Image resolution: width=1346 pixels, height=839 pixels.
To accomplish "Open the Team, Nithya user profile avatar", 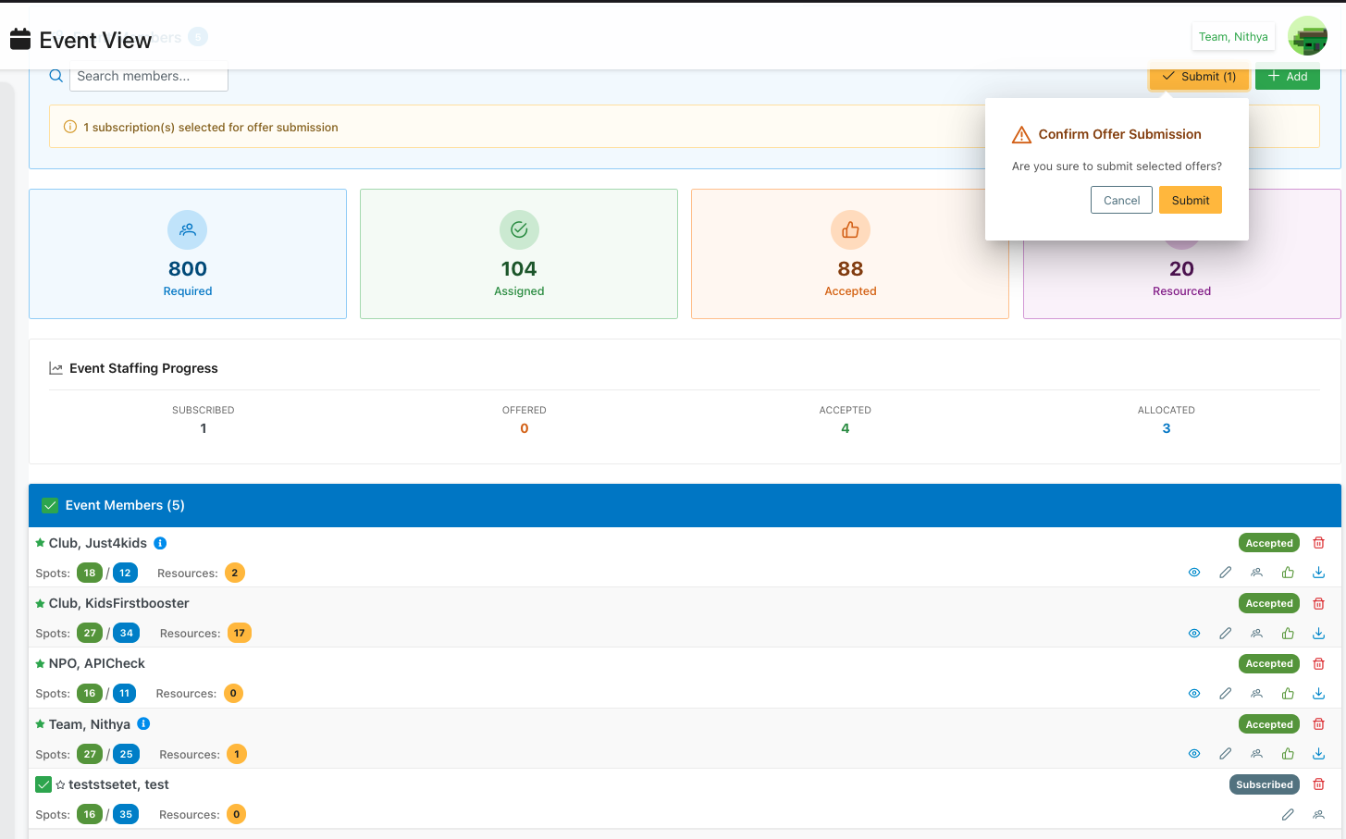I will [x=1307, y=37].
